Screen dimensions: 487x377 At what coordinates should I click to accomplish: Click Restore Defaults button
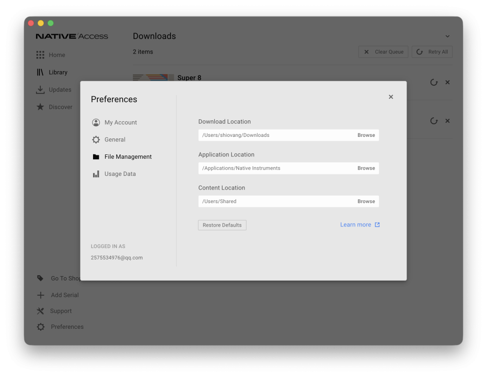[x=222, y=225]
